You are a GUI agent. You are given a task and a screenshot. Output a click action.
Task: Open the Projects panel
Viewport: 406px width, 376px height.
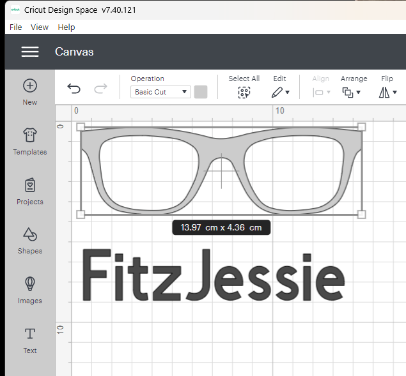coord(30,185)
